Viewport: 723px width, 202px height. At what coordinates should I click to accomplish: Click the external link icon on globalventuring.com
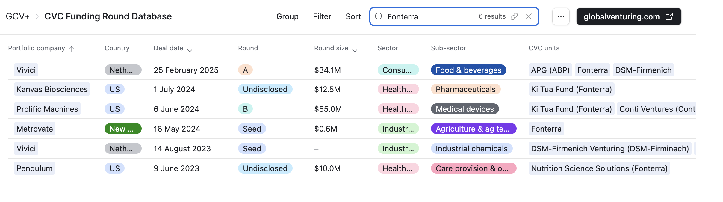669,16
